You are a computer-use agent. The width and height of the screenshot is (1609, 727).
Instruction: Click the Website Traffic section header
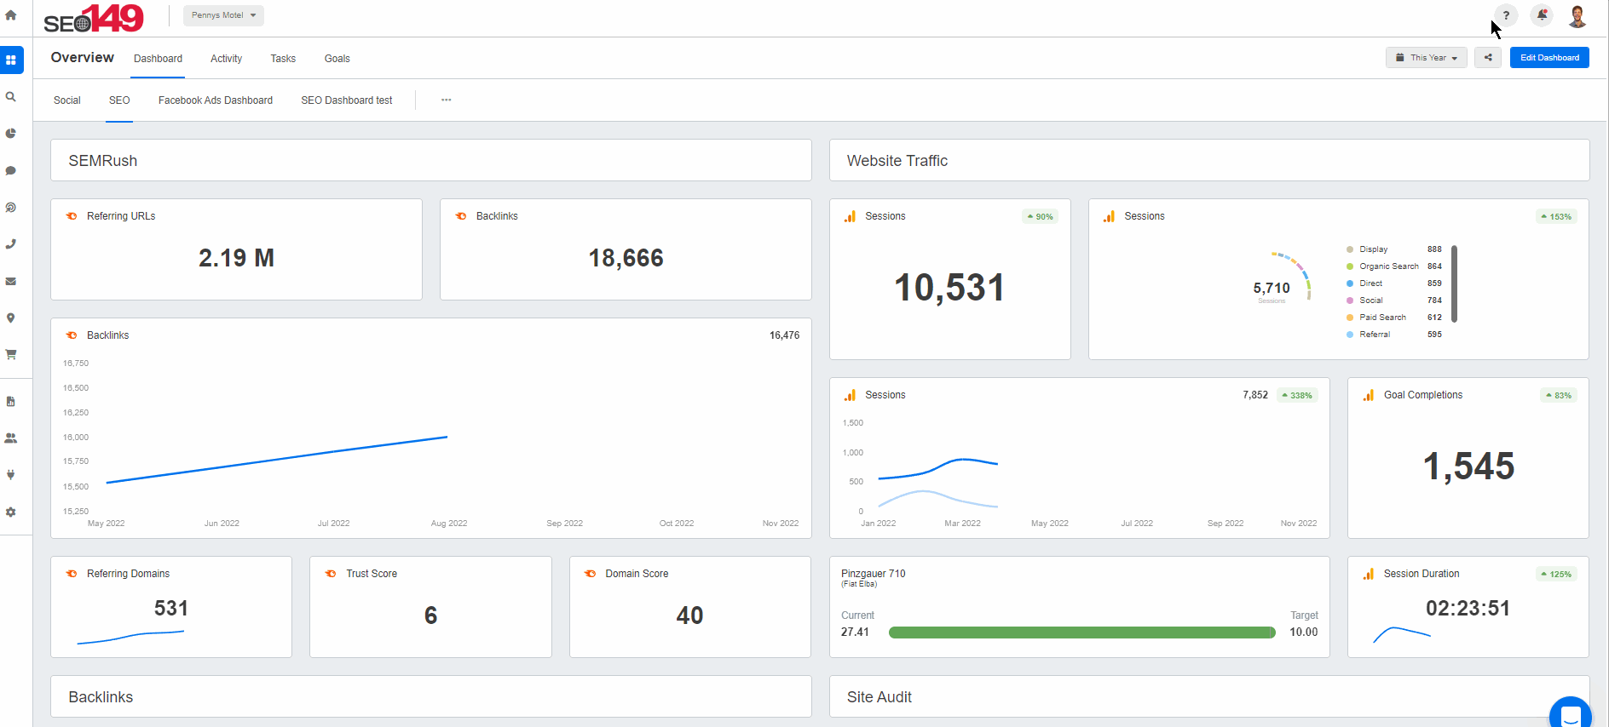point(1209,160)
